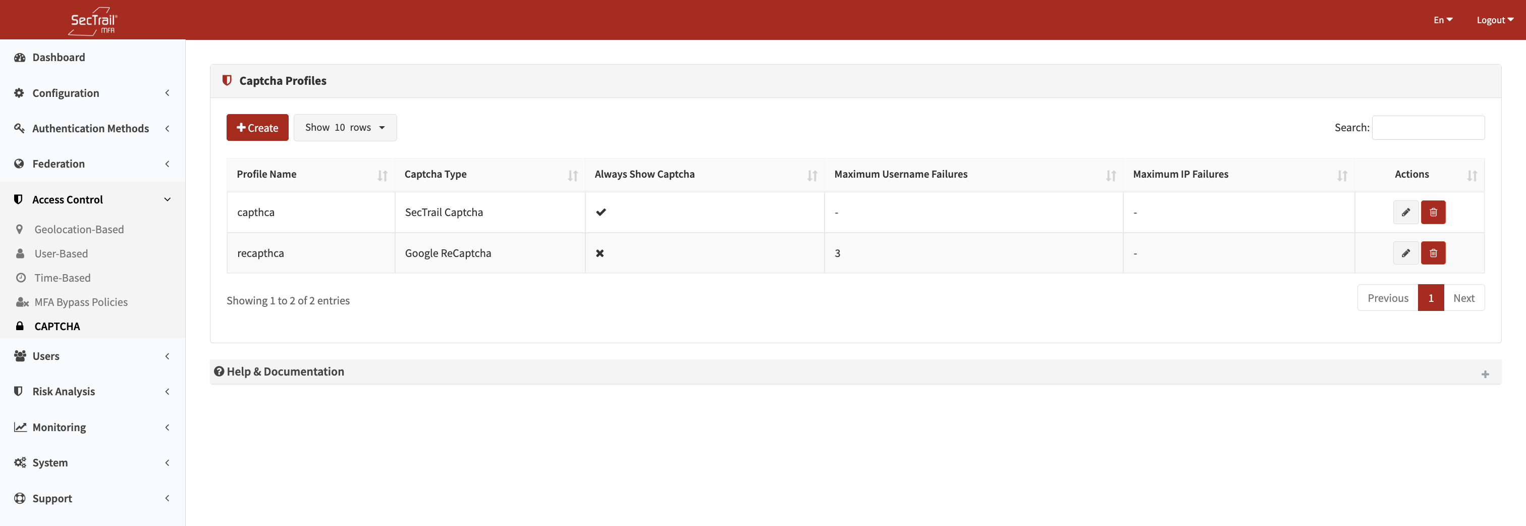
Task: Open the En language dropdown
Action: 1442,20
